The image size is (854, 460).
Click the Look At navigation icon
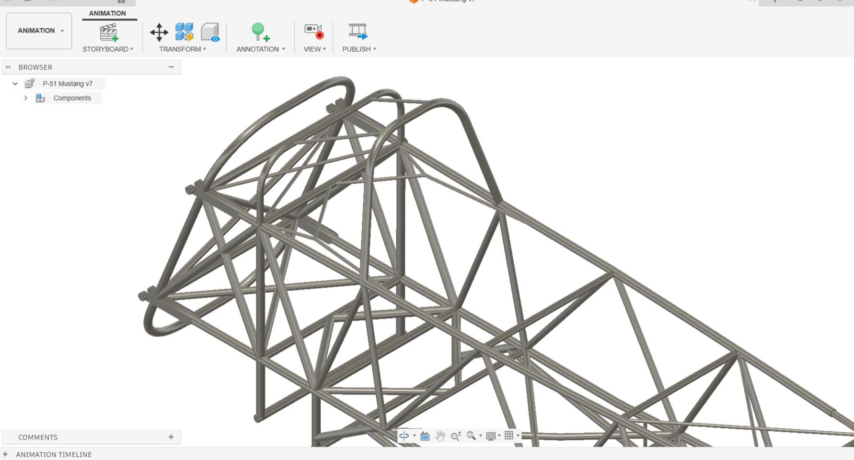coord(425,436)
